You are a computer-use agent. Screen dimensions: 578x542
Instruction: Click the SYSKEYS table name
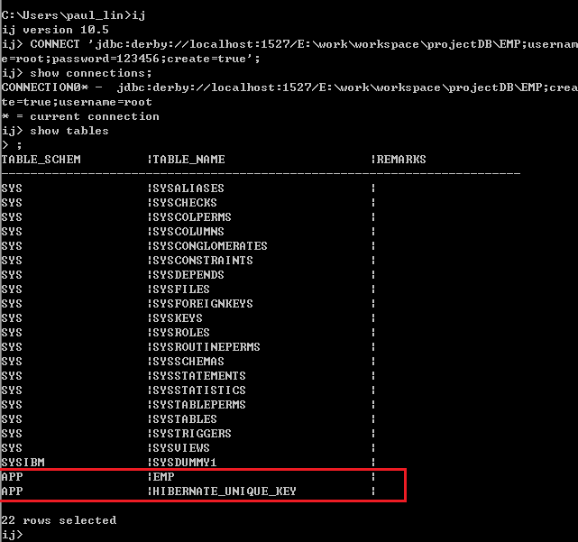coord(178,317)
